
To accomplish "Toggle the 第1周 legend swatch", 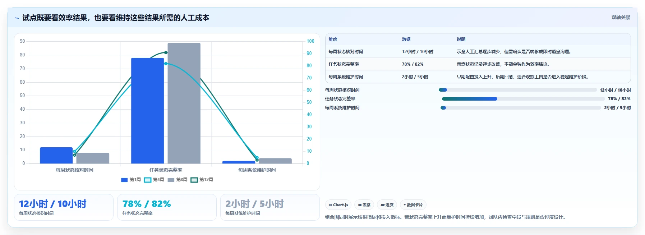I will point(124,180).
